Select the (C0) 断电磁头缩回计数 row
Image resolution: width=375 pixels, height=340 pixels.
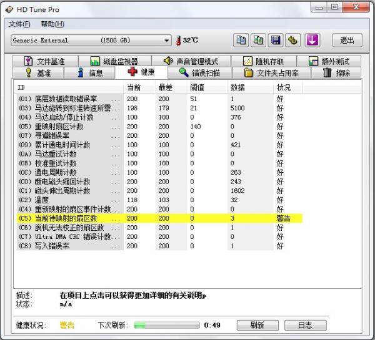(159, 182)
